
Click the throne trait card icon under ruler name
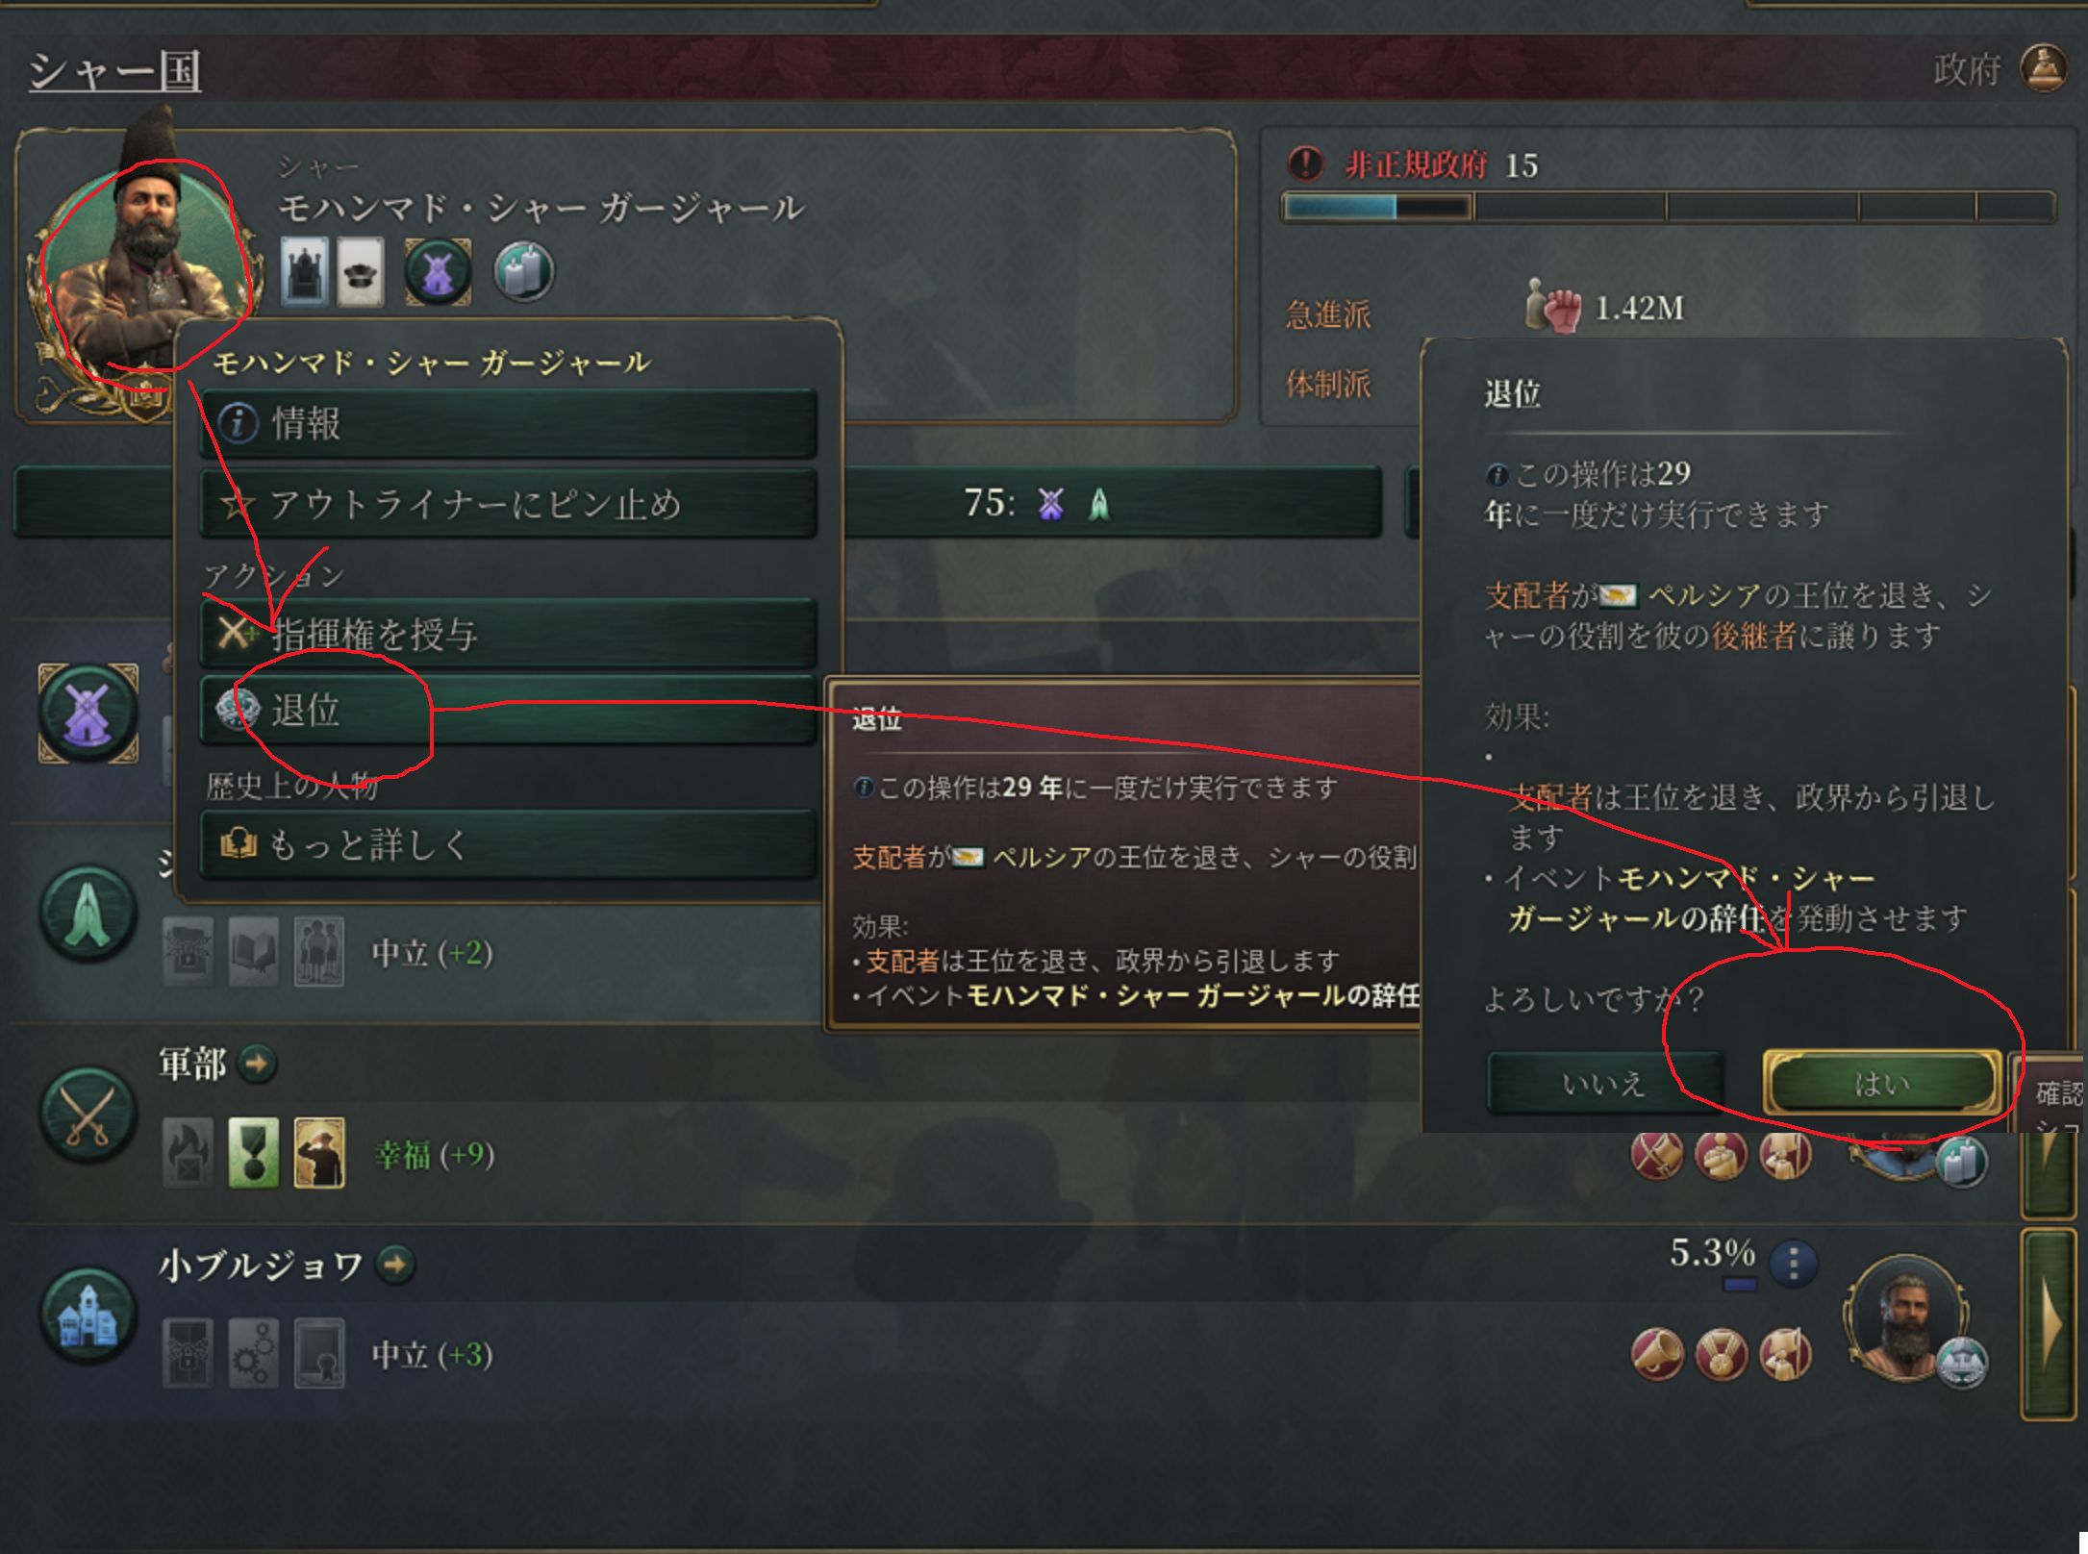click(305, 271)
